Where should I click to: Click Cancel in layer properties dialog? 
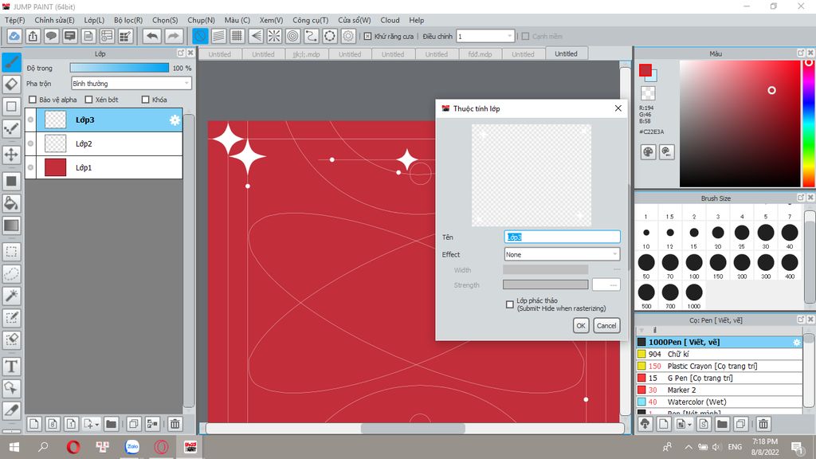coord(606,326)
